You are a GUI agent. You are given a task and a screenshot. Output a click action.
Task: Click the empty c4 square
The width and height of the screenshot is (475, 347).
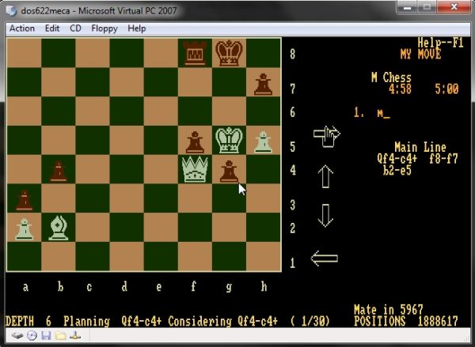point(93,169)
